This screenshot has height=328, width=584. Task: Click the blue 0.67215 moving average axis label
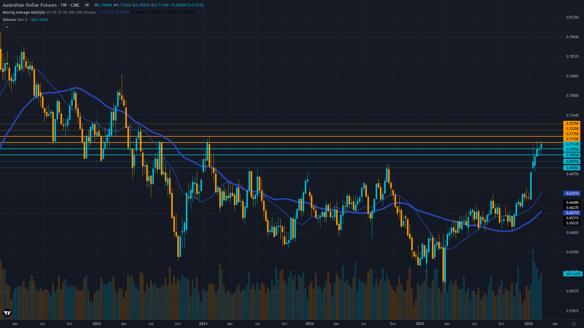click(572, 193)
